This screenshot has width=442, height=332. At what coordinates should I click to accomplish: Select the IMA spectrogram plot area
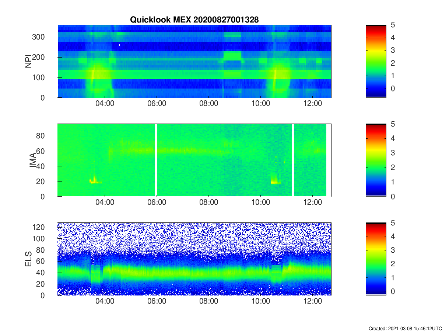[194, 160]
